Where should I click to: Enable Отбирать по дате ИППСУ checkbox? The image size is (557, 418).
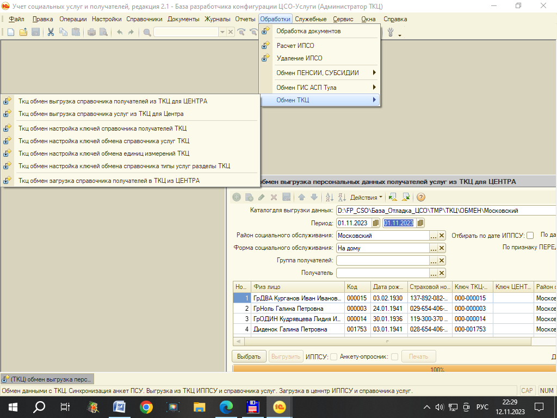530,236
